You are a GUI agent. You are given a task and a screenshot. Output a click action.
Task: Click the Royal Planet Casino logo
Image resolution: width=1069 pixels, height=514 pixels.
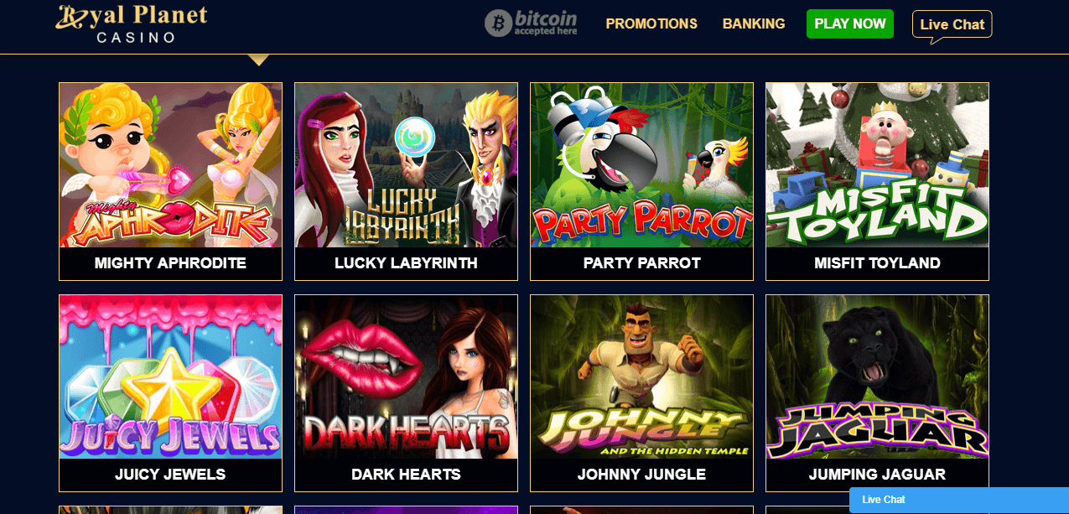132,23
